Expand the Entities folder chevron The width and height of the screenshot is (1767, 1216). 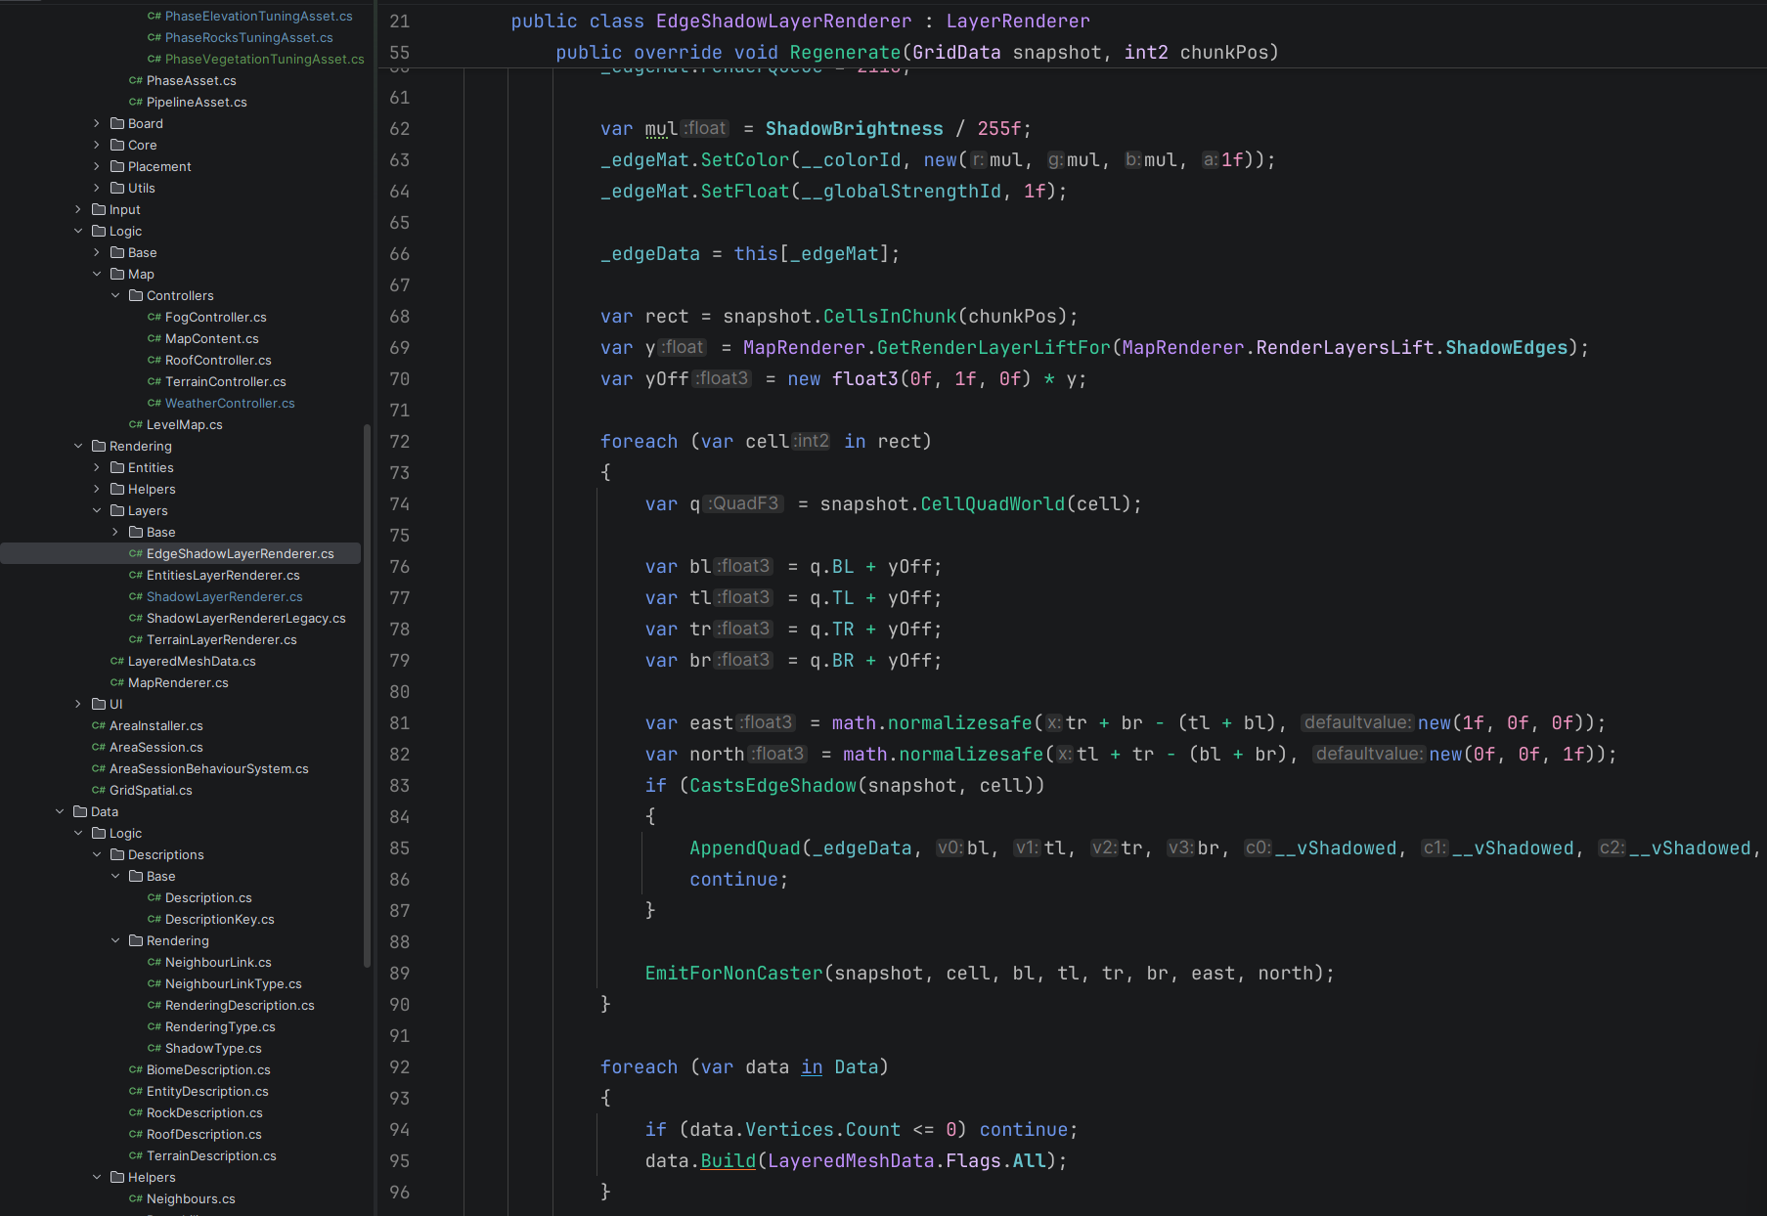[x=97, y=468]
